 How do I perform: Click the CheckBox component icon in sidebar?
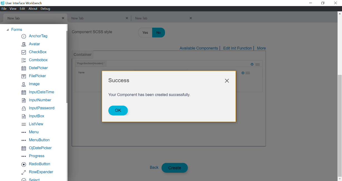pos(24,52)
